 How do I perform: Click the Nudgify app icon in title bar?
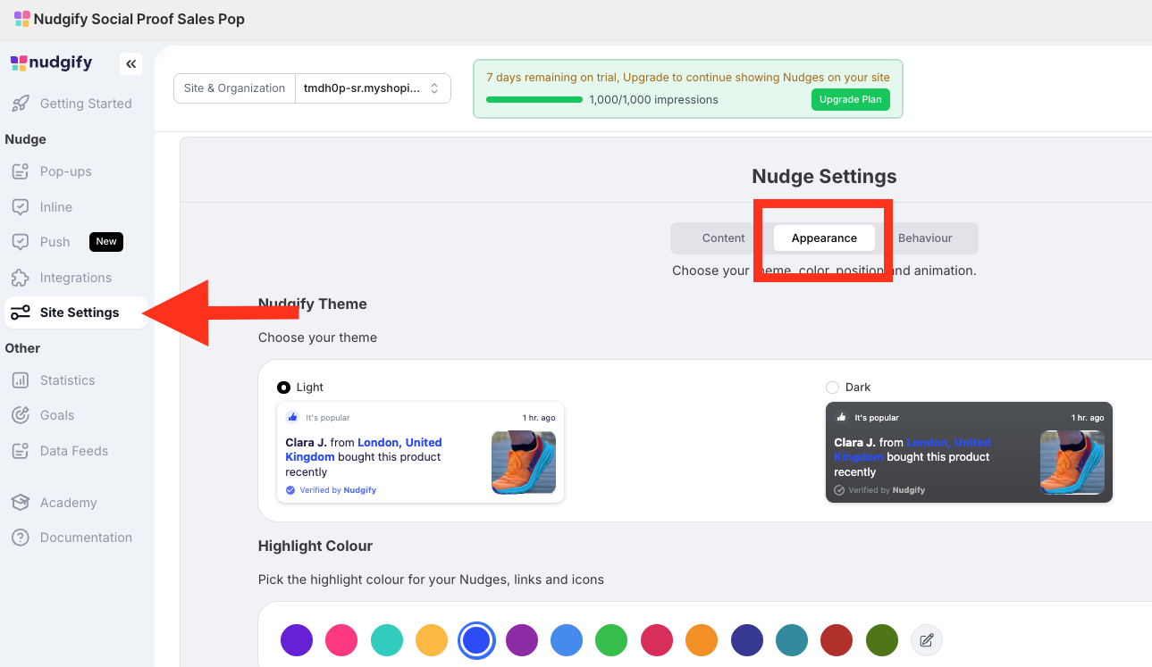click(x=22, y=19)
